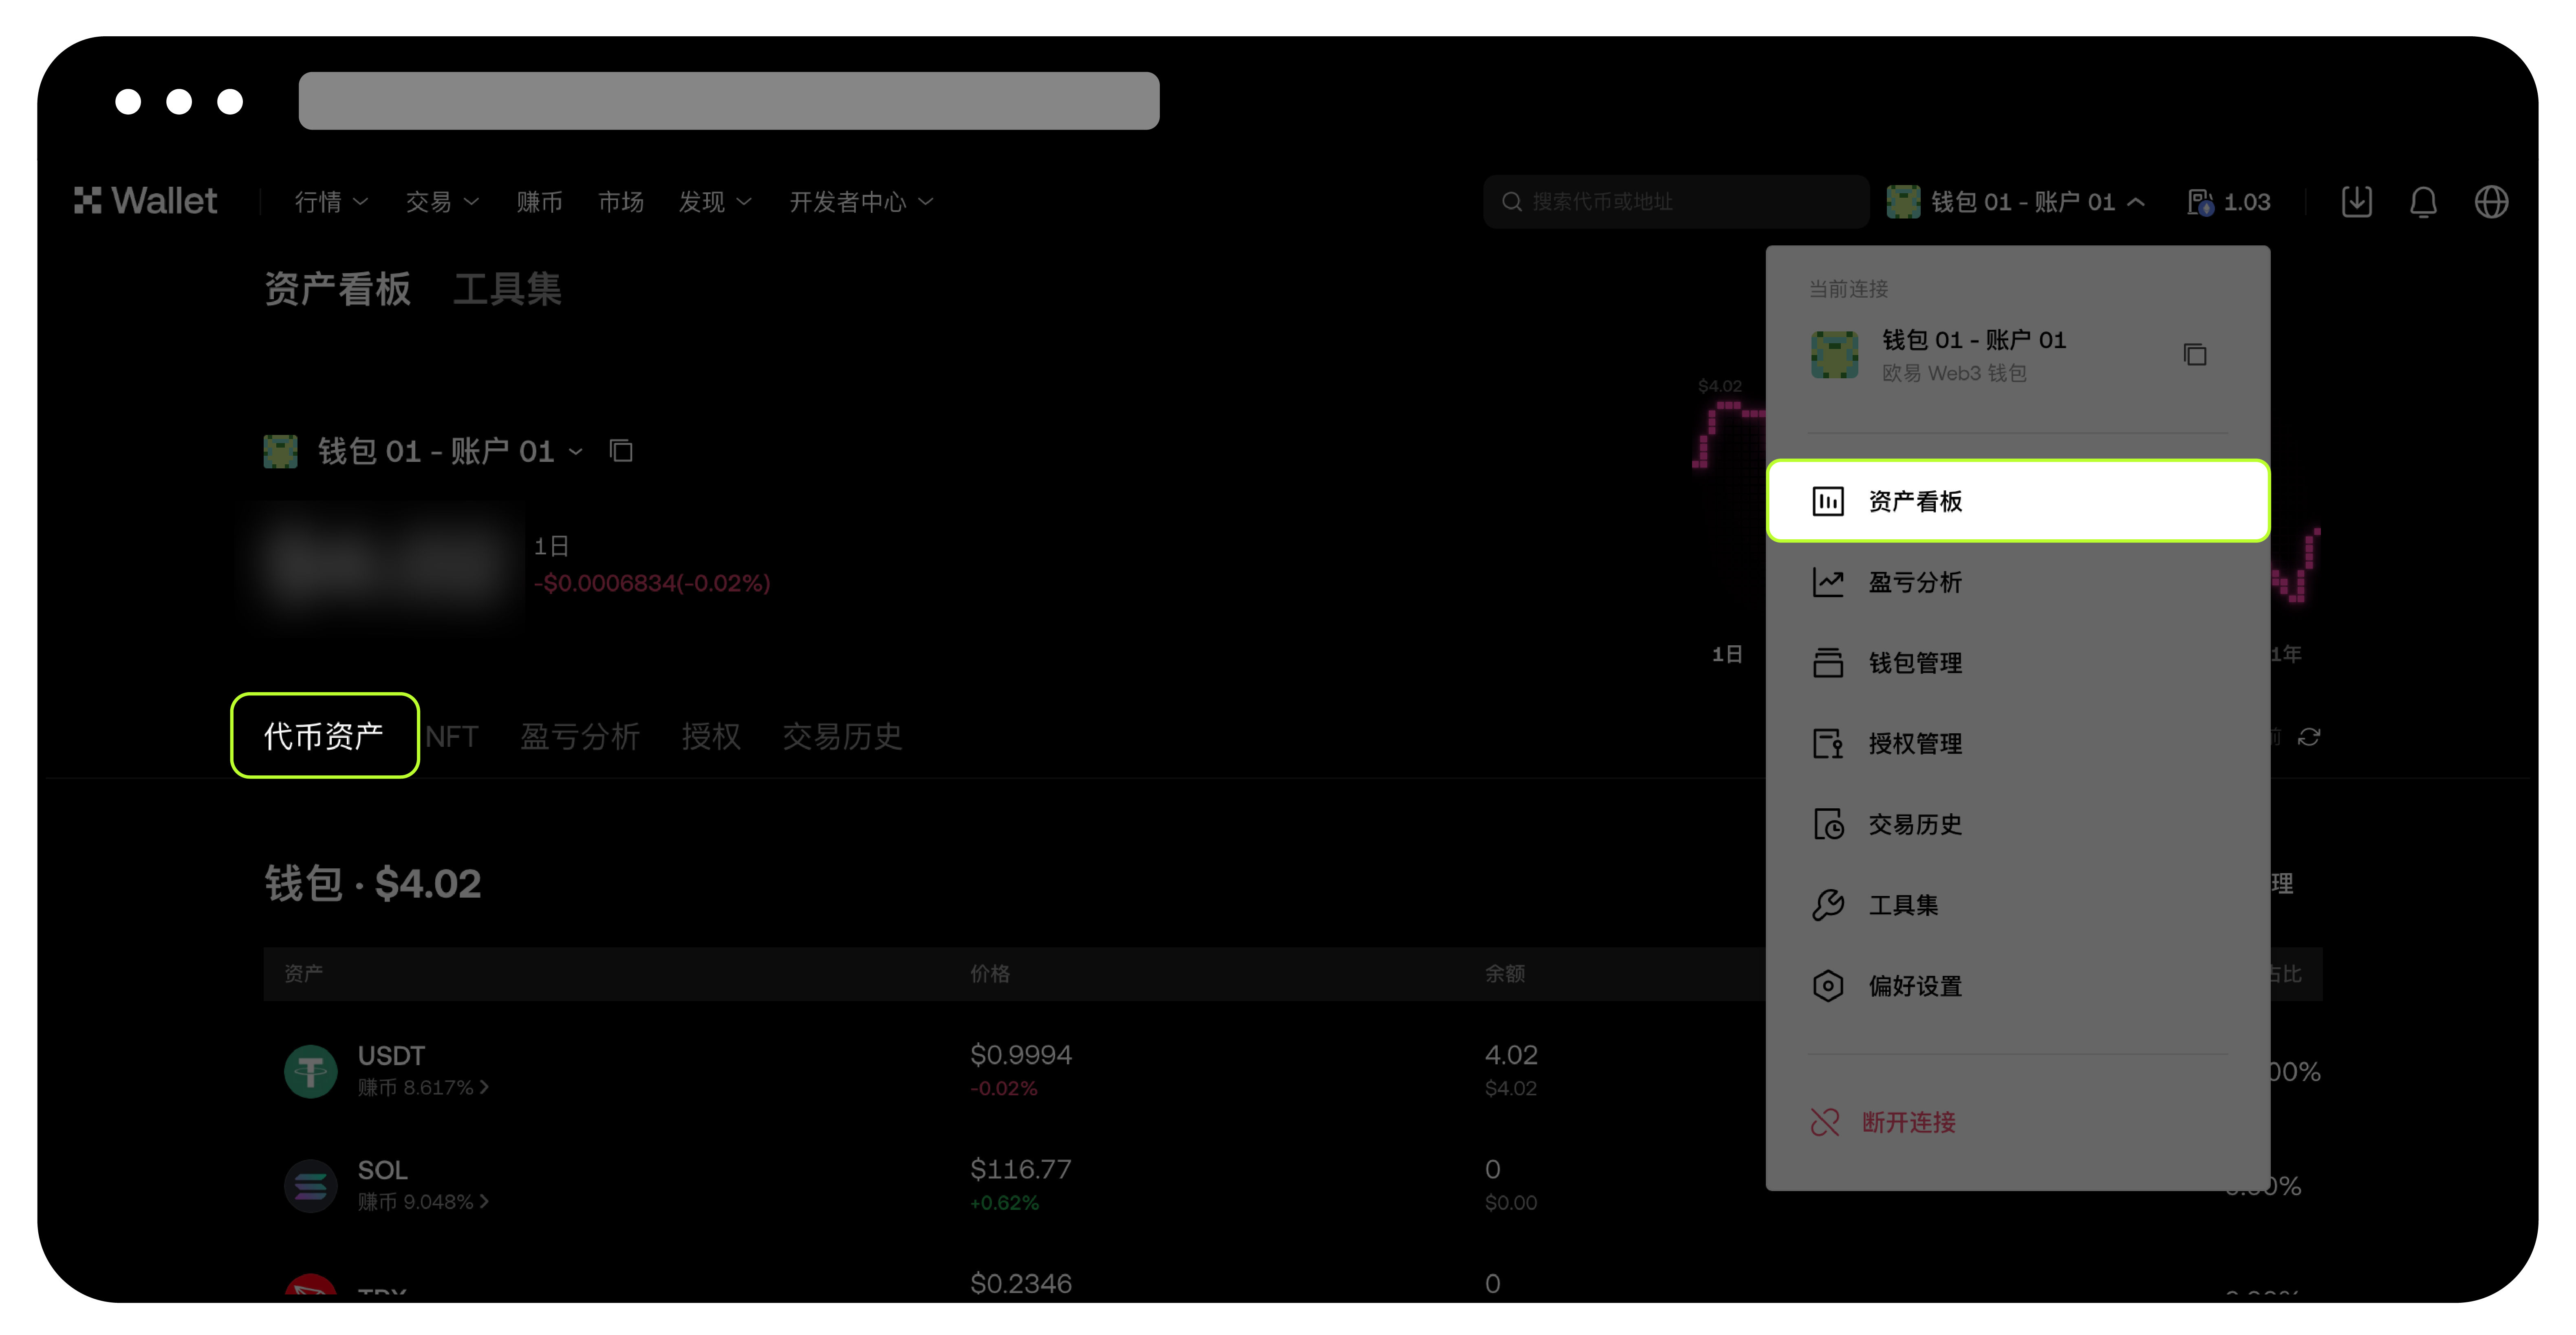Click the USDT token icon

coord(310,1070)
